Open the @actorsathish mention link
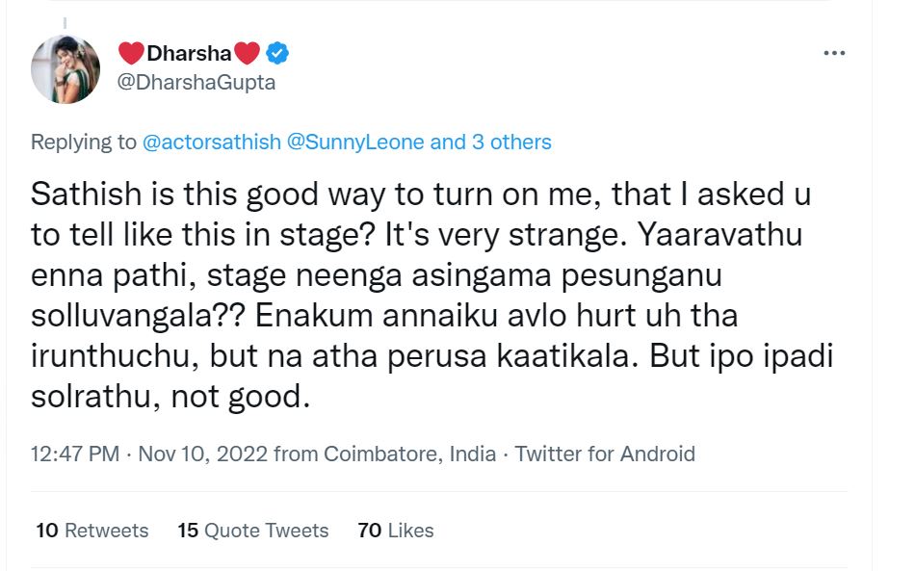The height and width of the screenshot is (571, 915). [212, 143]
